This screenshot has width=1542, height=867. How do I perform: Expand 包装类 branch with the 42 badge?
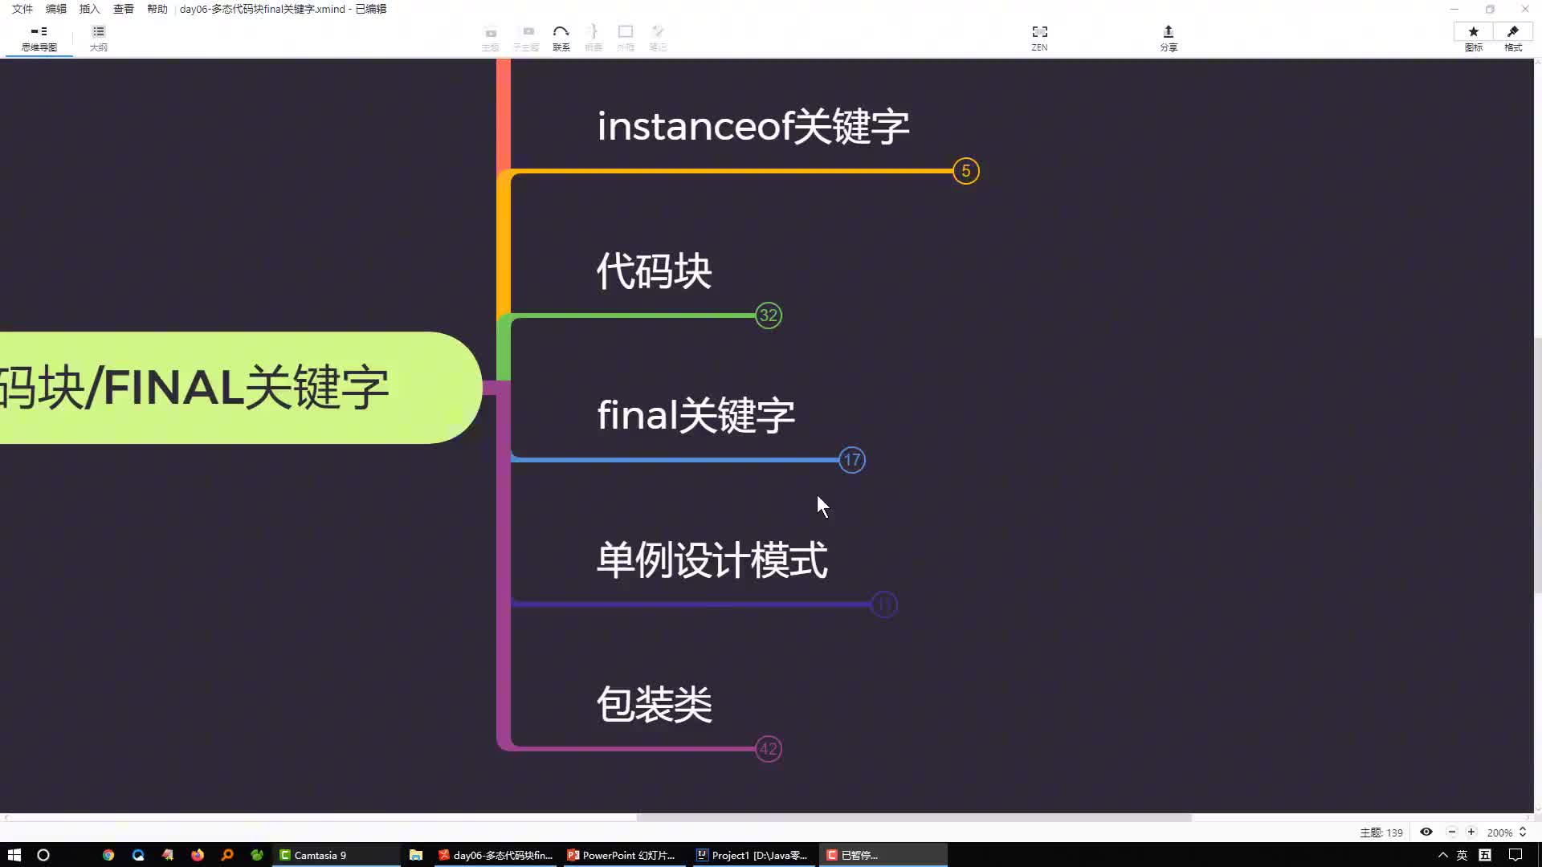point(769,749)
